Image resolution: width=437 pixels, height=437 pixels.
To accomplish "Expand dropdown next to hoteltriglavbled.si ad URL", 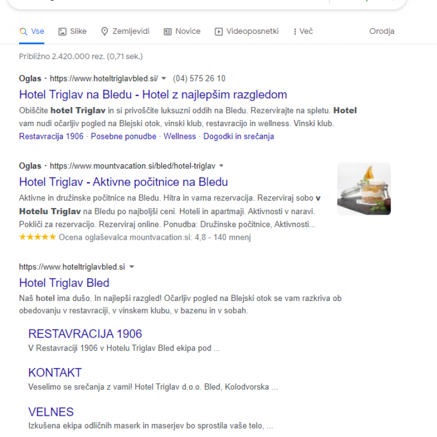I will point(164,78).
